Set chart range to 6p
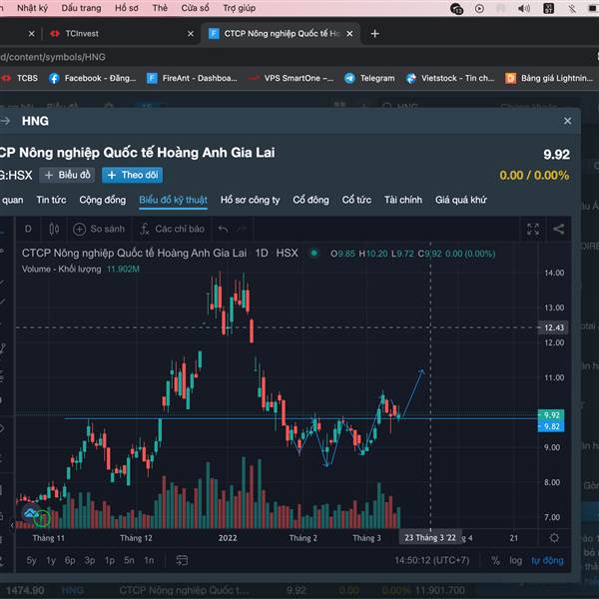The image size is (599, 599). pyautogui.click(x=70, y=560)
